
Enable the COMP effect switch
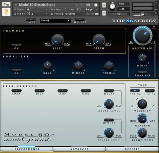click(17, 91)
